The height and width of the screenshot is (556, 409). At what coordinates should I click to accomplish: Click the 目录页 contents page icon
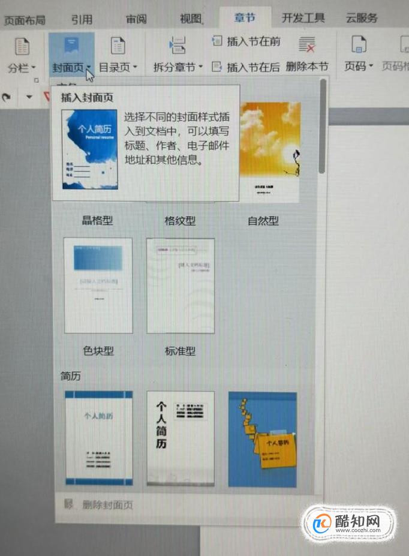pyautogui.click(x=118, y=46)
